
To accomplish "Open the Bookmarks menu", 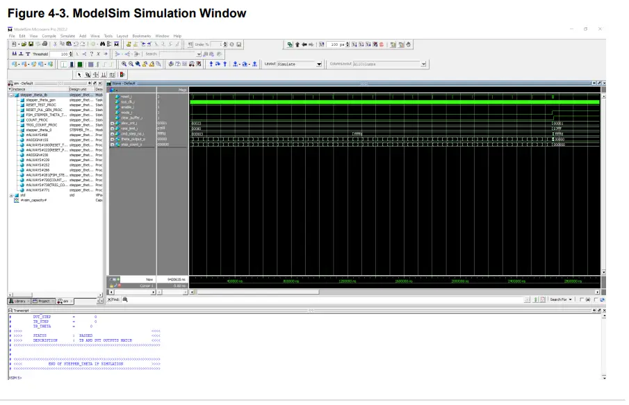I will 142,36.
